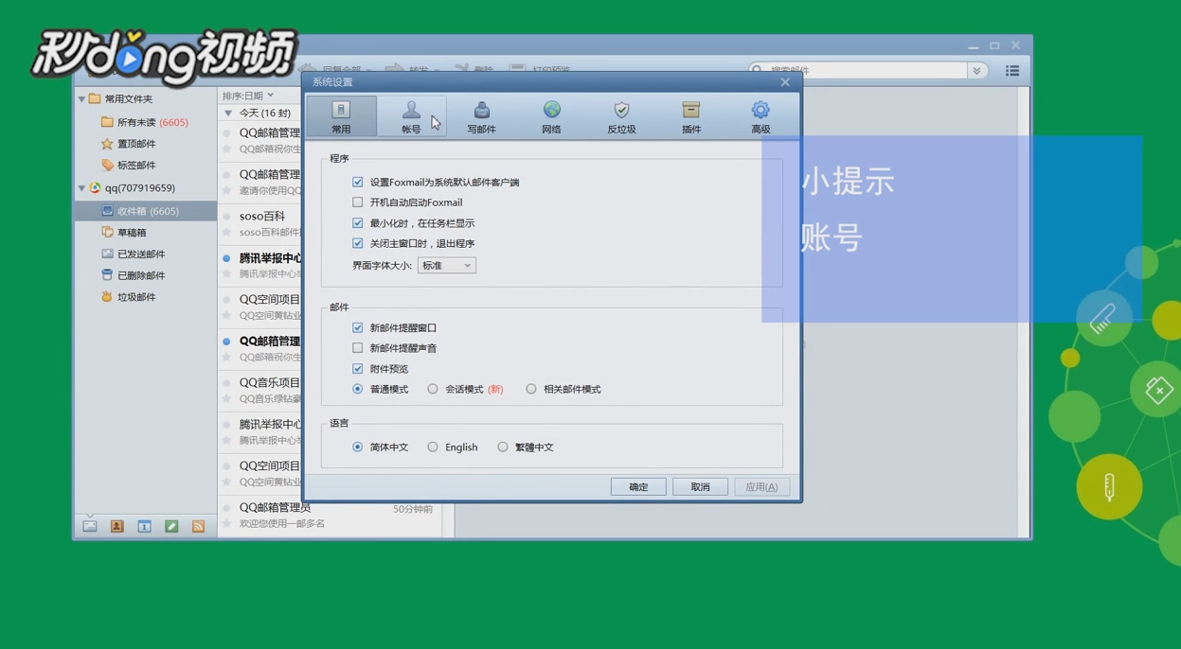This screenshot has width=1181, height=649.
Task: Select 会话模式 conversation mode option
Action: 433,388
